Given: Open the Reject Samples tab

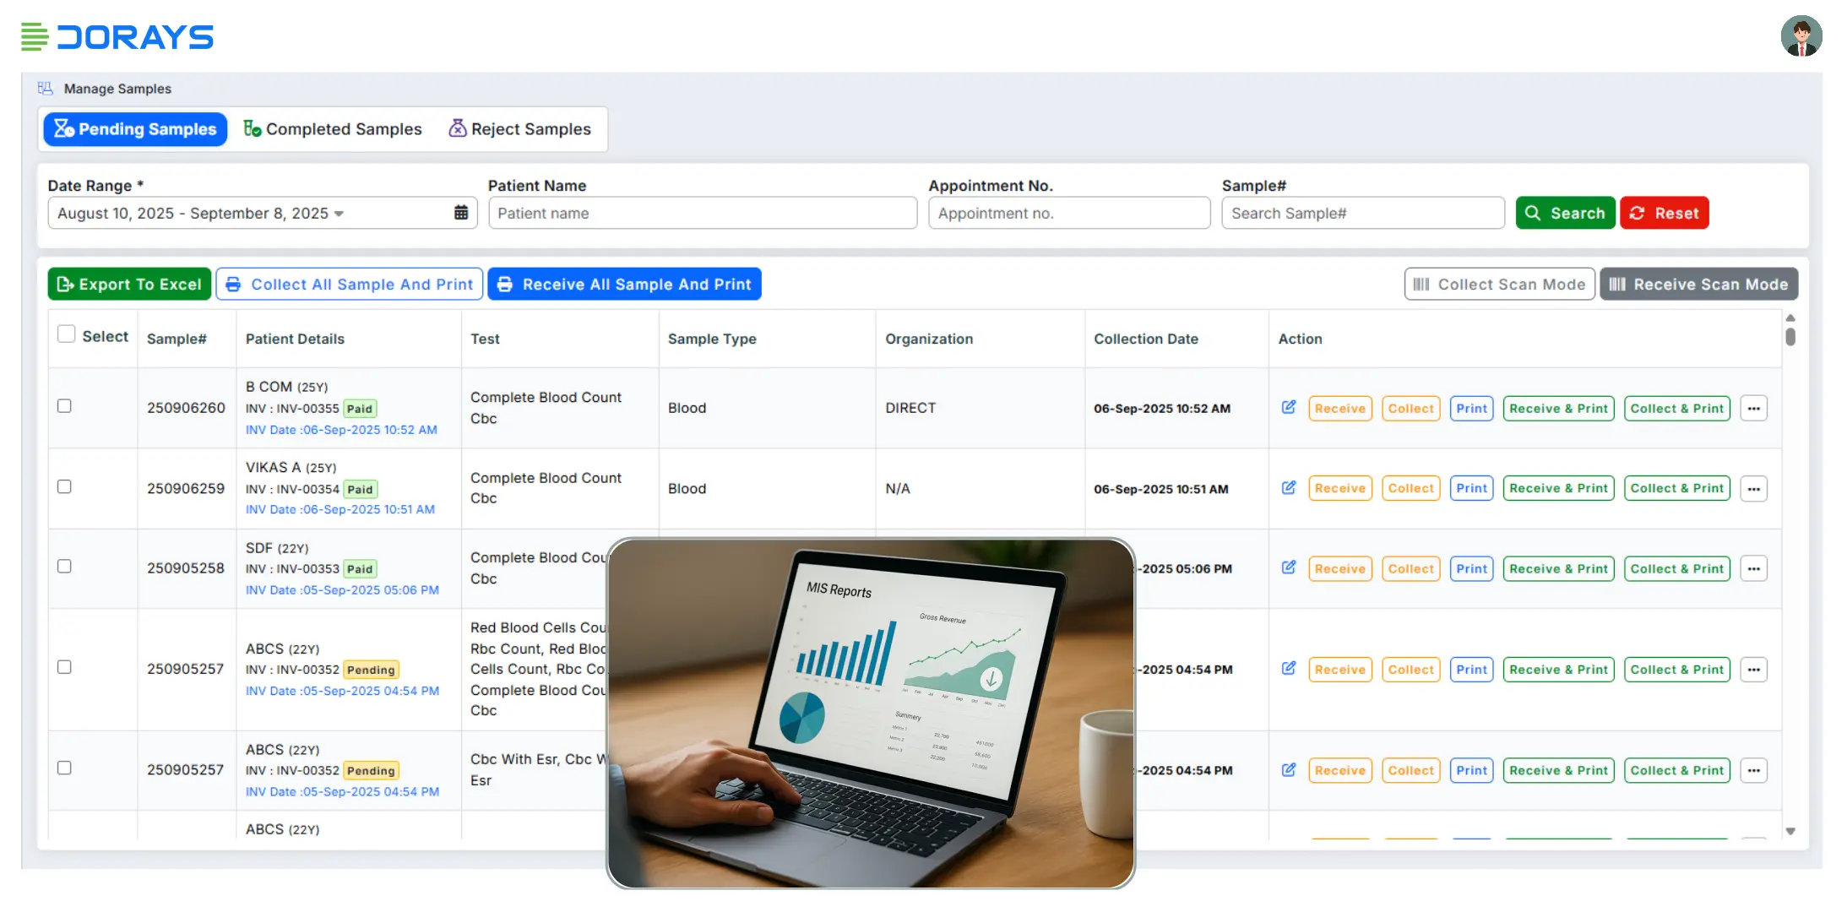Looking at the screenshot, I should pyautogui.click(x=519, y=129).
